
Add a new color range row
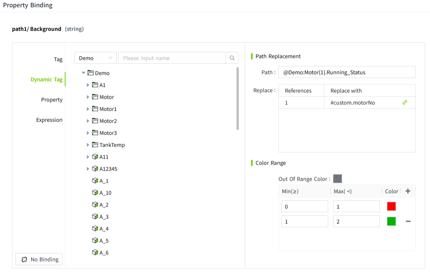tap(408, 191)
